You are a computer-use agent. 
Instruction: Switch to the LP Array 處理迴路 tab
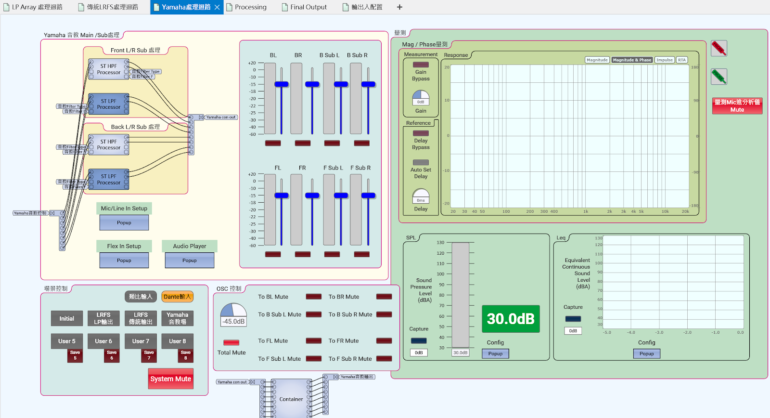click(x=37, y=7)
